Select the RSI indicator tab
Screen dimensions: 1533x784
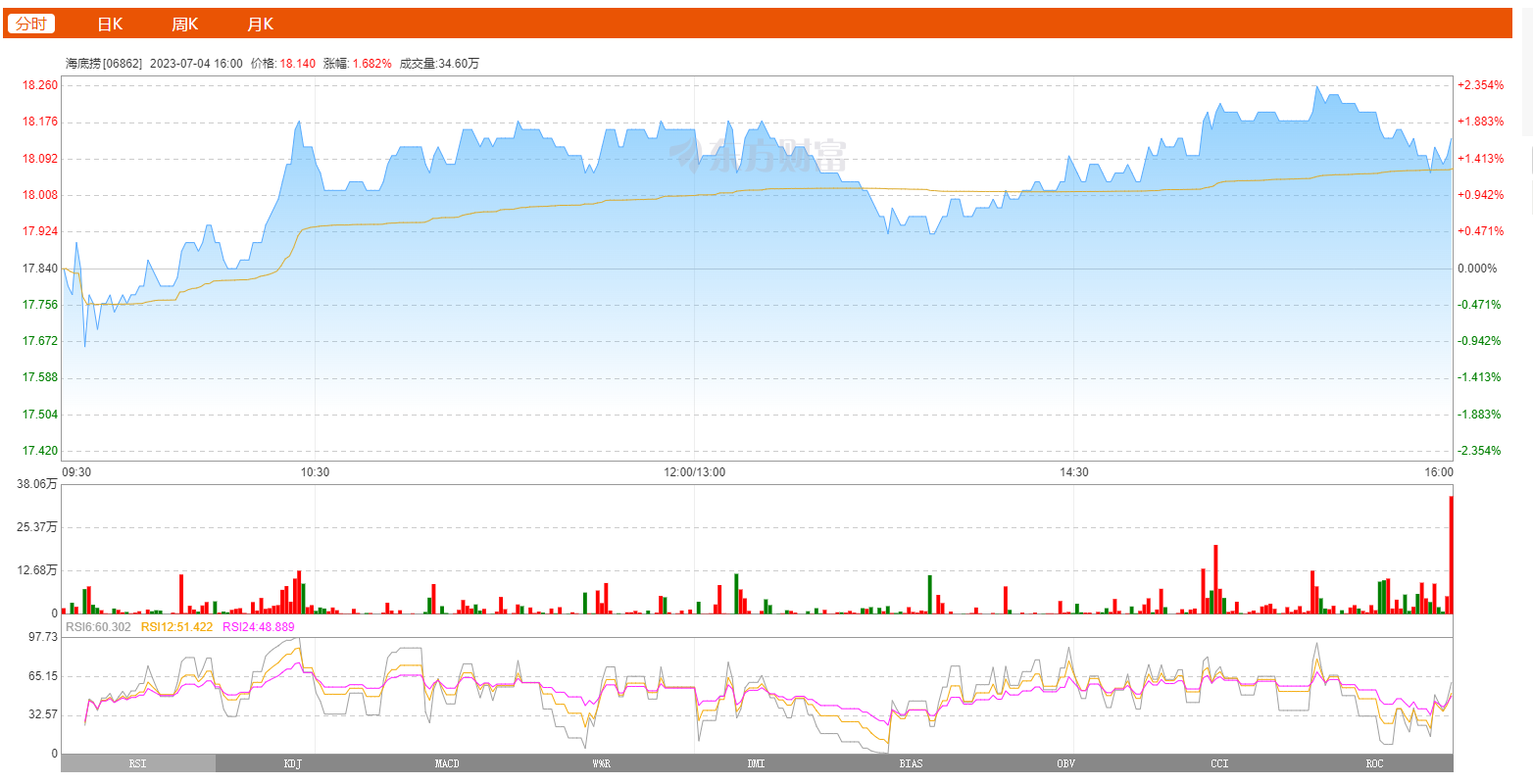coord(138,763)
